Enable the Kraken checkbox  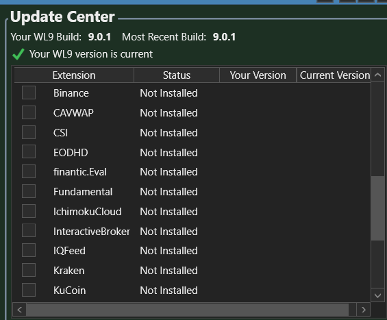point(29,270)
